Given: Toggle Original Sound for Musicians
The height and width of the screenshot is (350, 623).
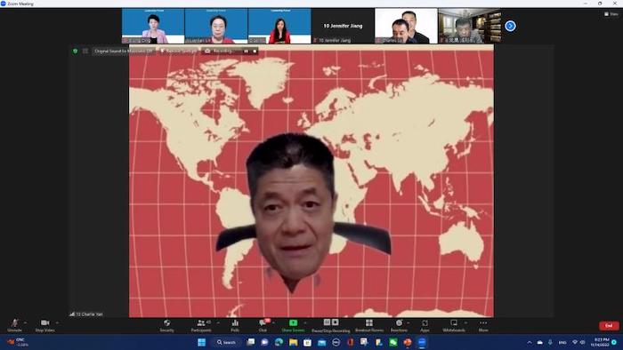Looking at the screenshot, I should [123, 52].
